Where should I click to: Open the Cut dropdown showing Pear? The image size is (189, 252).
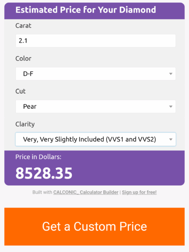click(x=95, y=106)
